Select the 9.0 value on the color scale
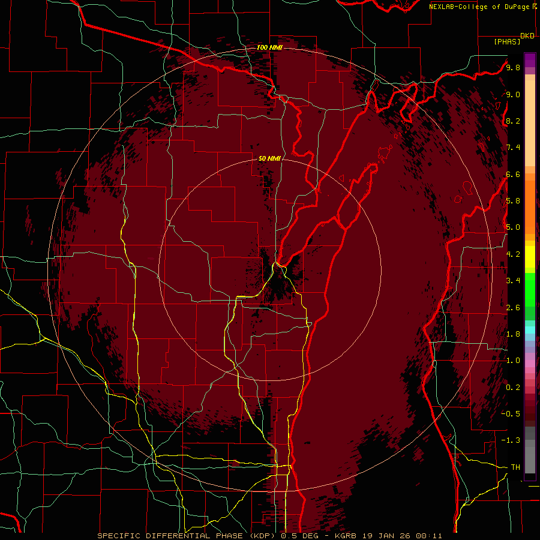Image resolution: width=540 pixels, height=540 pixels. [513, 94]
